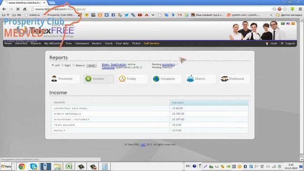Click the page scrollbar down arrow
The image size is (304, 171).
(302, 160)
